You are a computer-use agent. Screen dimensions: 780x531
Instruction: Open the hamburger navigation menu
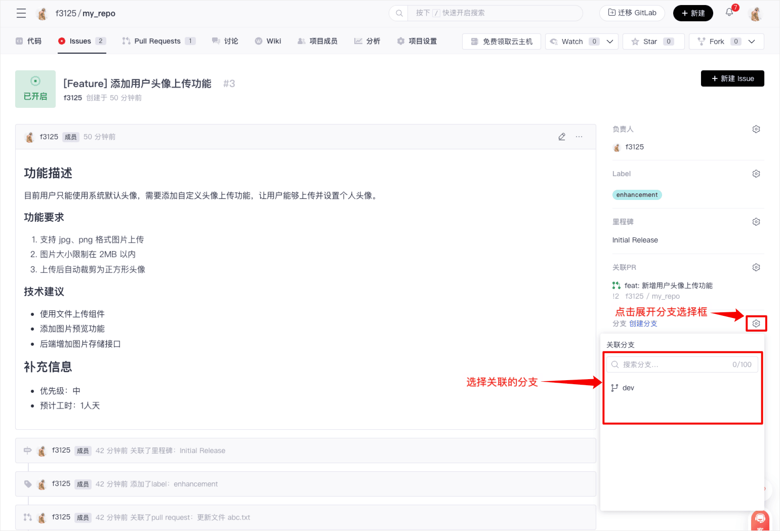pos(21,13)
